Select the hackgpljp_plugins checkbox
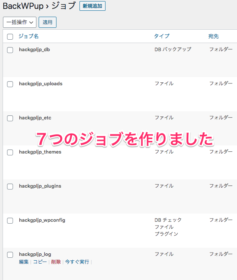237x280 pixels. 10,187
